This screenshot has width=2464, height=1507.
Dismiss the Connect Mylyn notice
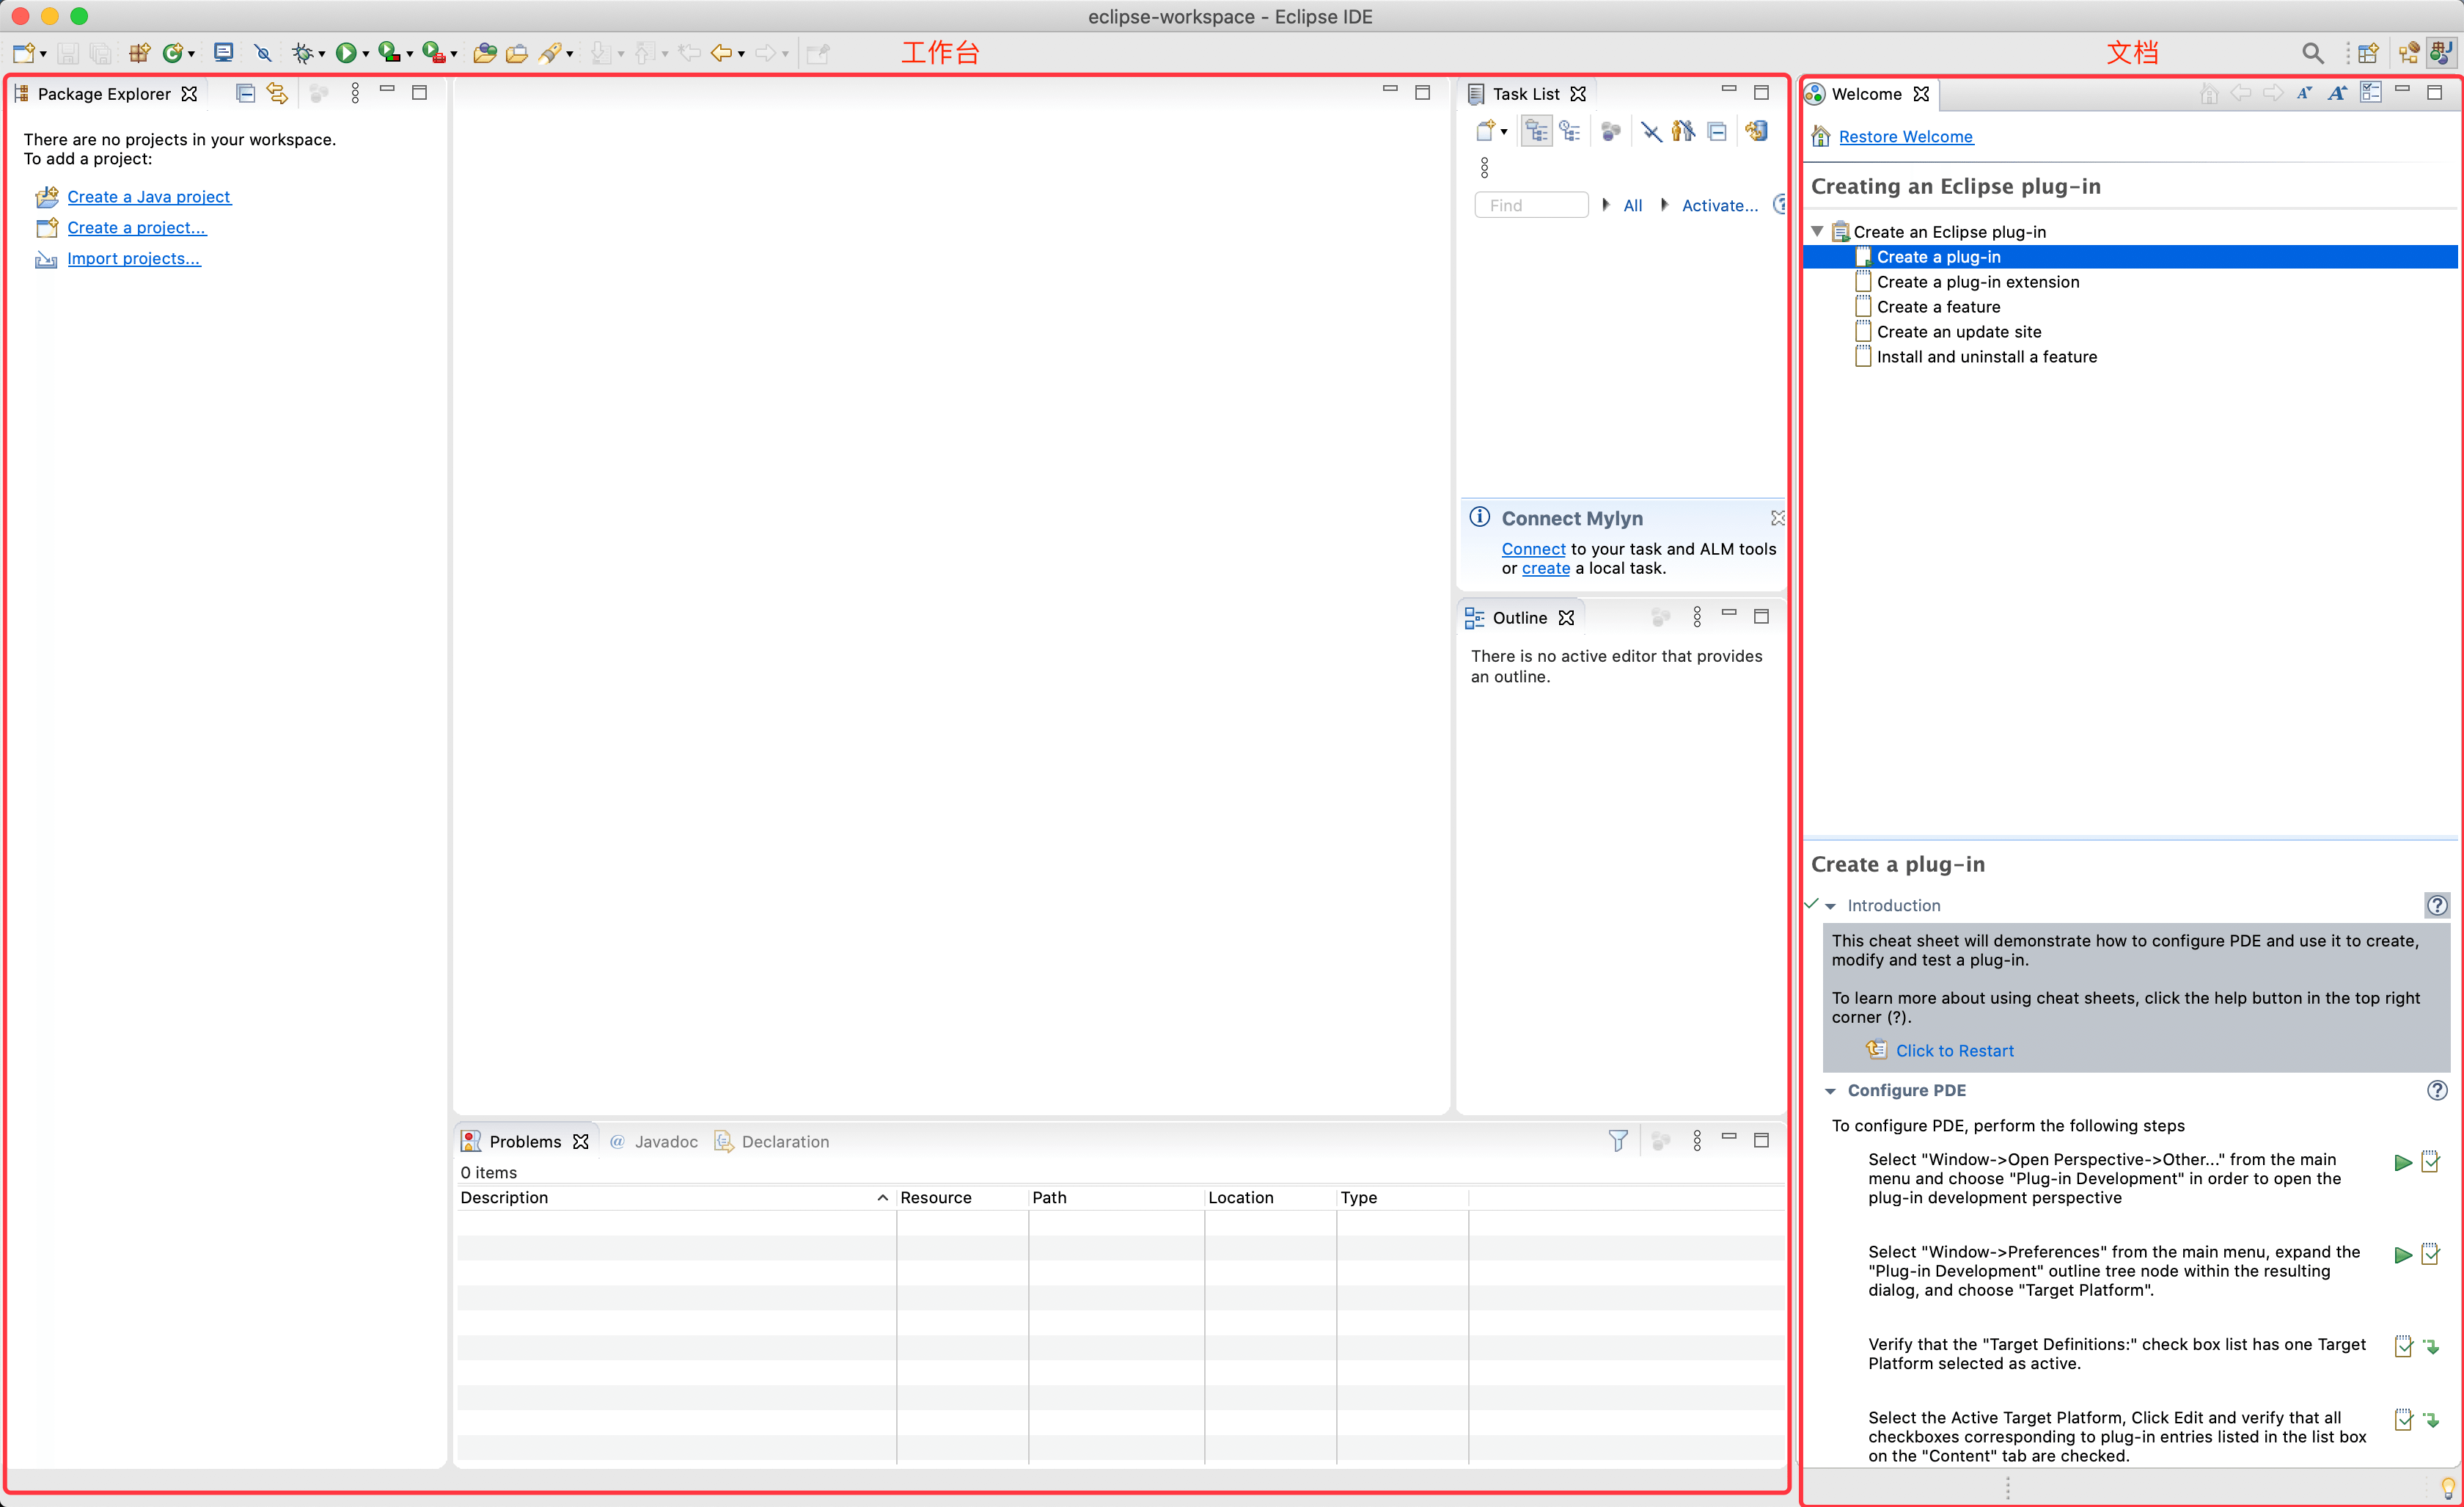tap(1777, 517)
